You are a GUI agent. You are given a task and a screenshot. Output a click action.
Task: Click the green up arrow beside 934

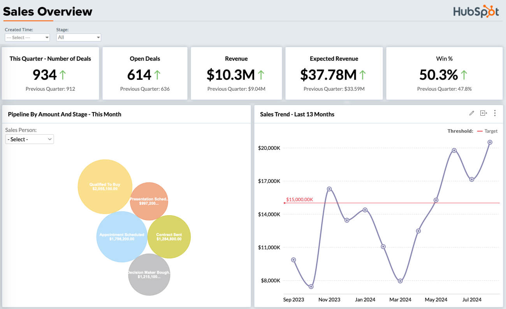(63, 74)
